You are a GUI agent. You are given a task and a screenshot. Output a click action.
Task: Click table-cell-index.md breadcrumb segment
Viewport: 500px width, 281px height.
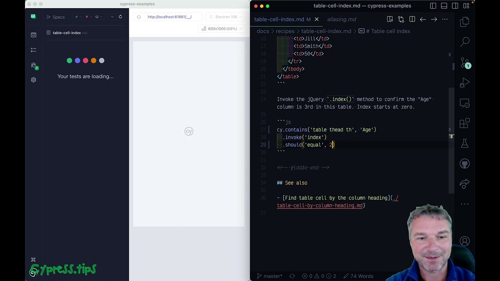(x=326, y=31)
